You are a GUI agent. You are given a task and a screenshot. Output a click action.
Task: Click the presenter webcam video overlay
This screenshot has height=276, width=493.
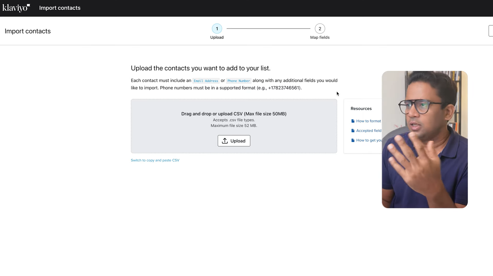pyautogui.click(x=425, y=140)
